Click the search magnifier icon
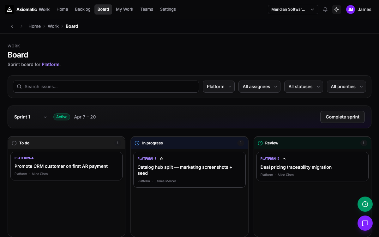This screenshot has width=379, height=237. 19,87
